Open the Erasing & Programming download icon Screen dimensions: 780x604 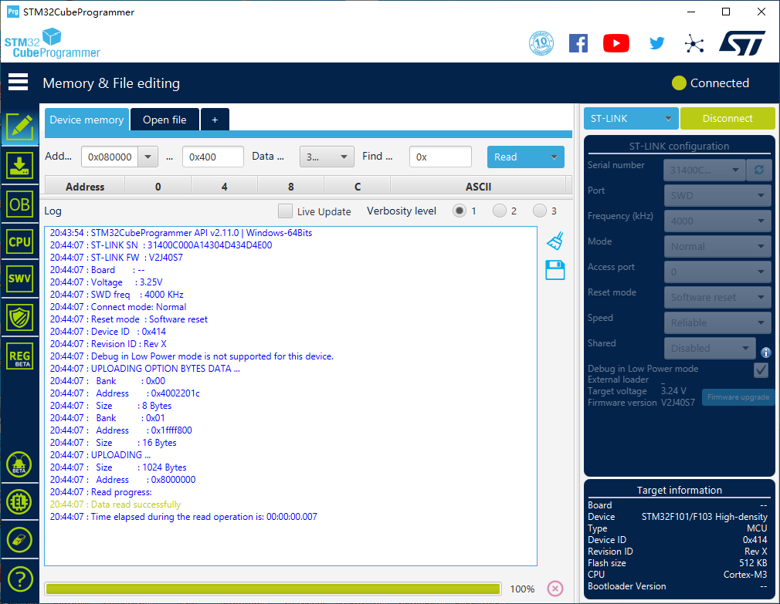click(x=19, y=165)
